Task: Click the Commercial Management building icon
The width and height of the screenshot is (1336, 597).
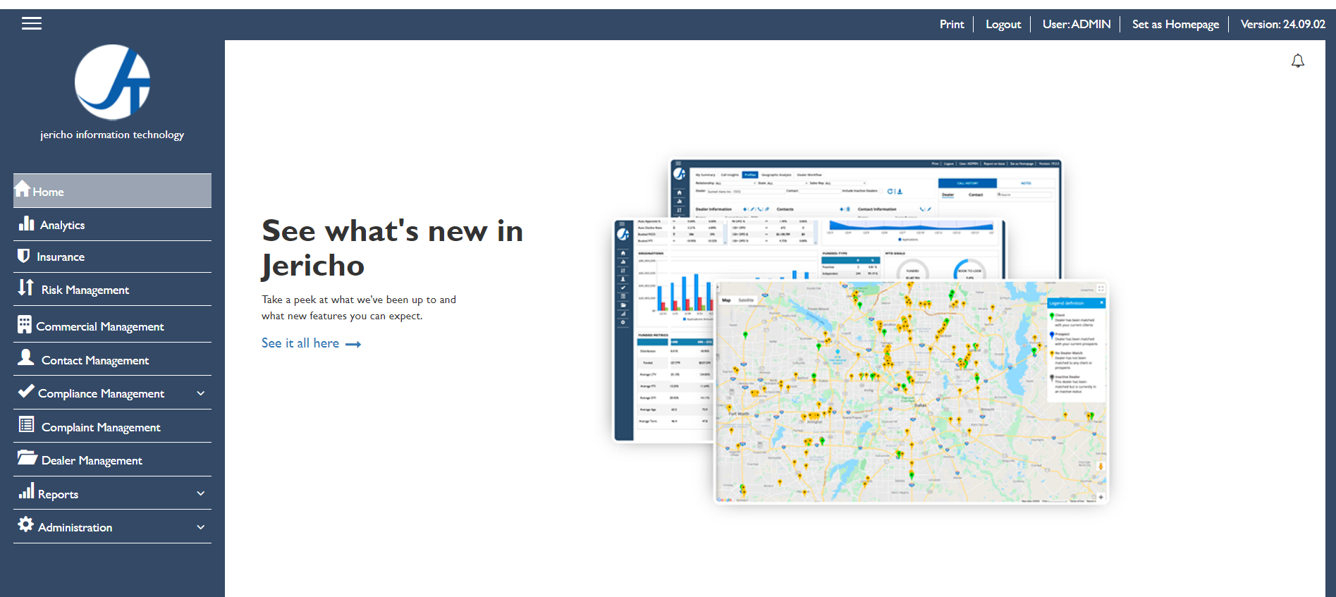Action: click(x=25, y=324)
